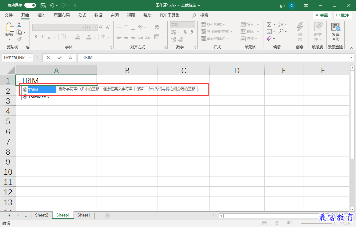Viewport: 356px width, 227px height.
Task: Expand the formula bar
Action: tap(351, 58)
